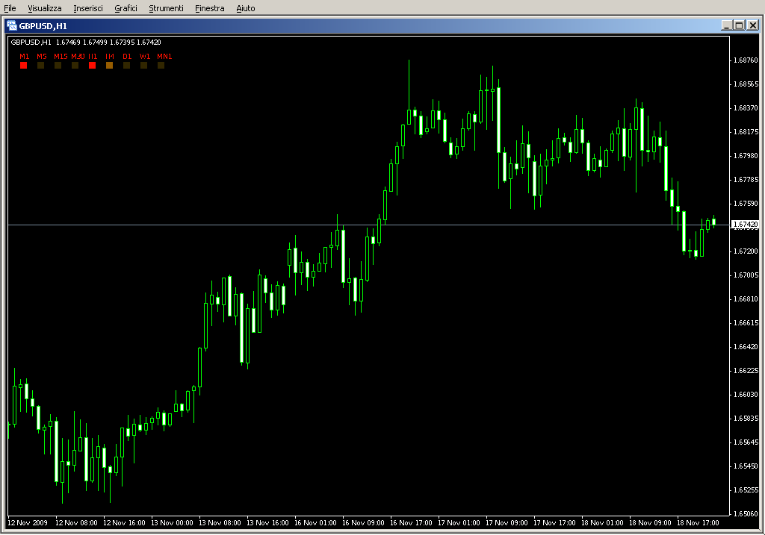
Task: Open the Finestra menu
Action: pyautogui.click(x=209, y=8)
